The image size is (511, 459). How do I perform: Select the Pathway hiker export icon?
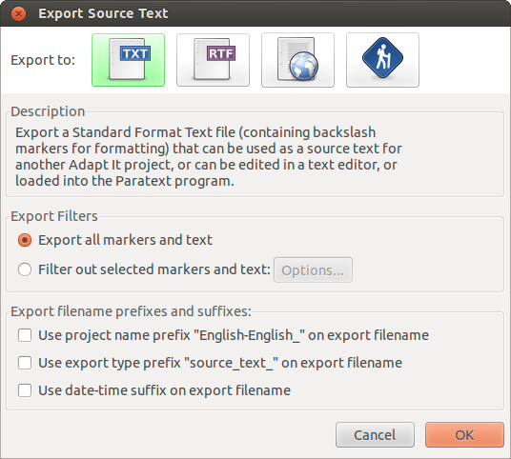[x=382, y=60]
